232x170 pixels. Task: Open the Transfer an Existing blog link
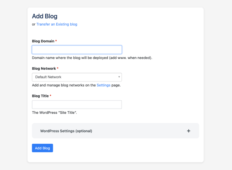(x=57, y=24)
